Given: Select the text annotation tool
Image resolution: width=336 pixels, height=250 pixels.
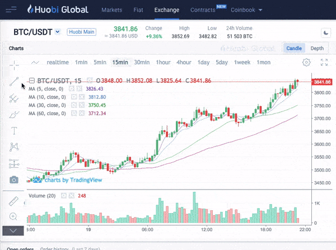Looking at the screenshot, I should 14,130.
